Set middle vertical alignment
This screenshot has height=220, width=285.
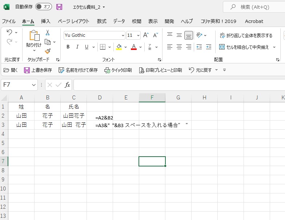pos(179,35)
